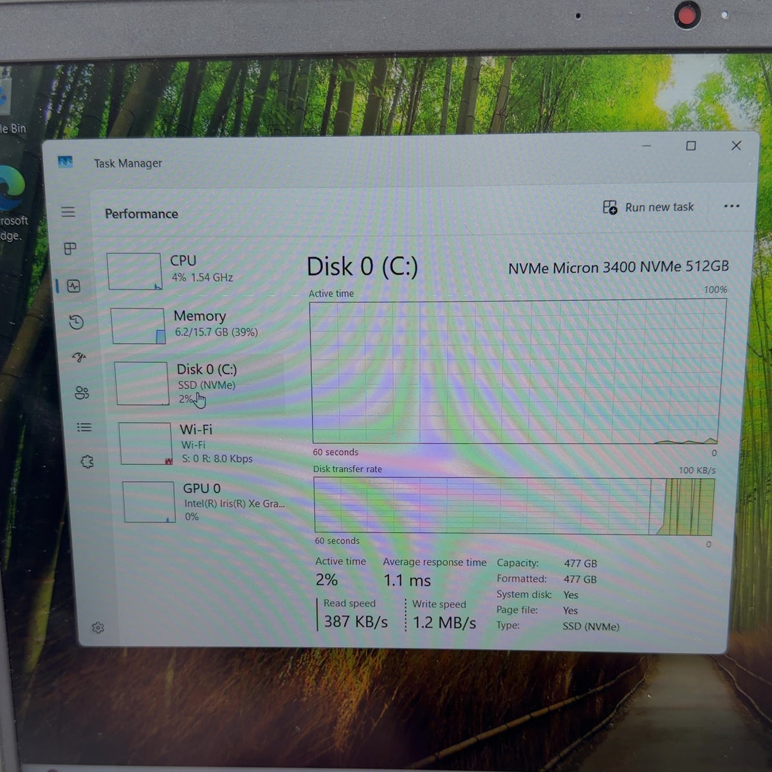The width and height of the screenshot is (772, 772).
Task: Open the Task Manager hamburger navigation menu
Action: (x=68, y=212)
